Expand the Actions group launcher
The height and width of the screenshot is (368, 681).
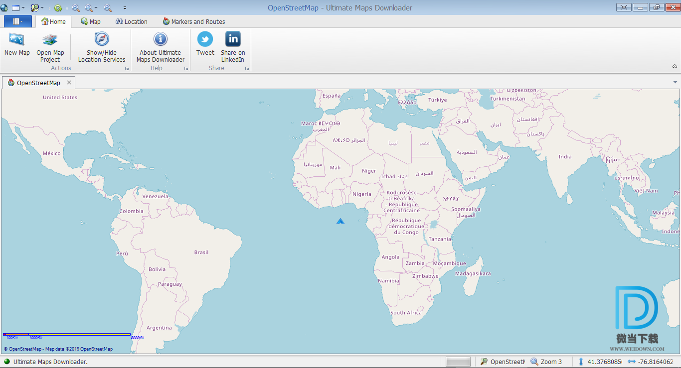tap(127, 69)
